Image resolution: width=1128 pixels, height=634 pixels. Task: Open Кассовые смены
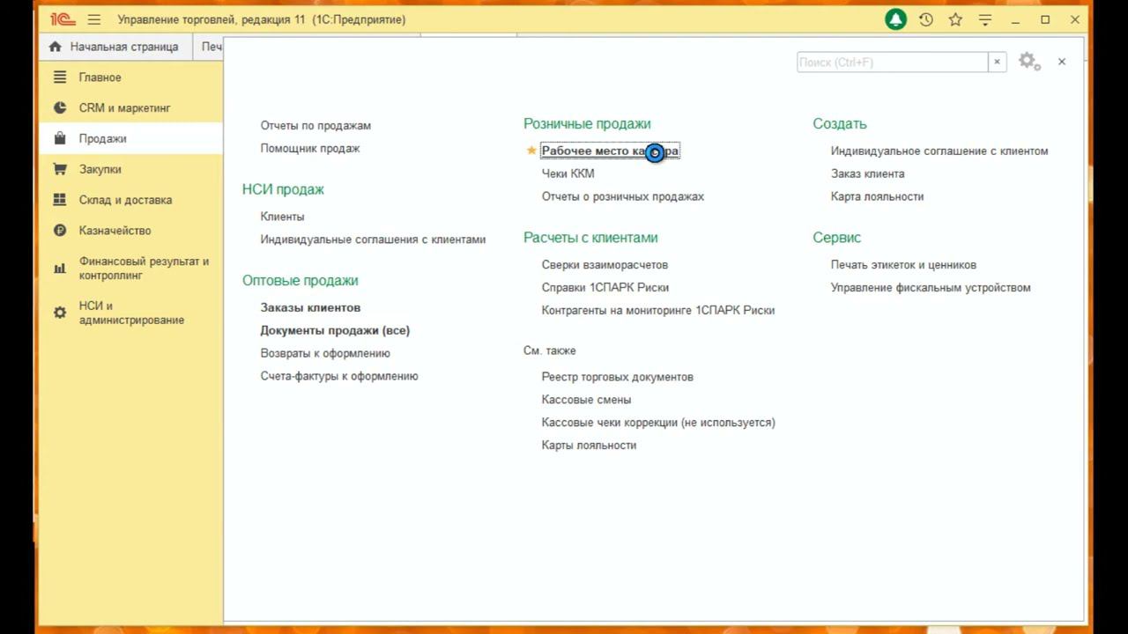click(x=586, y=400)
